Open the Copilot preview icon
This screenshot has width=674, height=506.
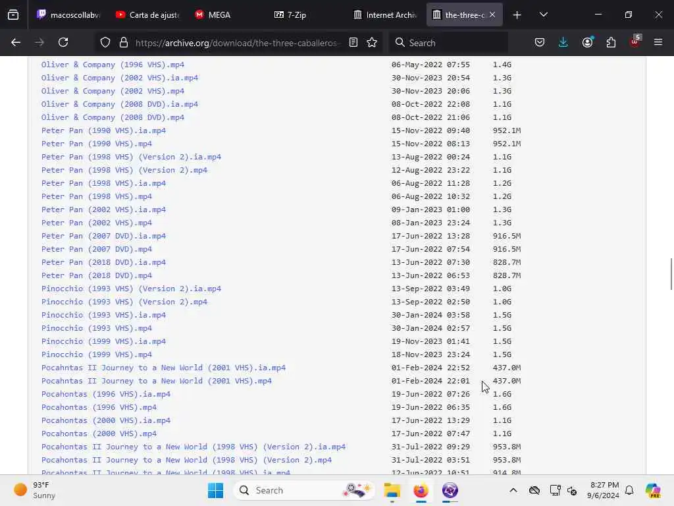point(654,490)
